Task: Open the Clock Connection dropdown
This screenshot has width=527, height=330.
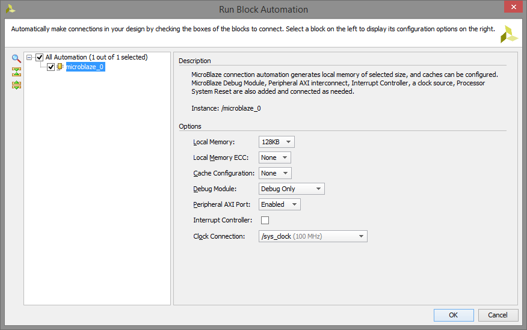Action: (313, 236)
